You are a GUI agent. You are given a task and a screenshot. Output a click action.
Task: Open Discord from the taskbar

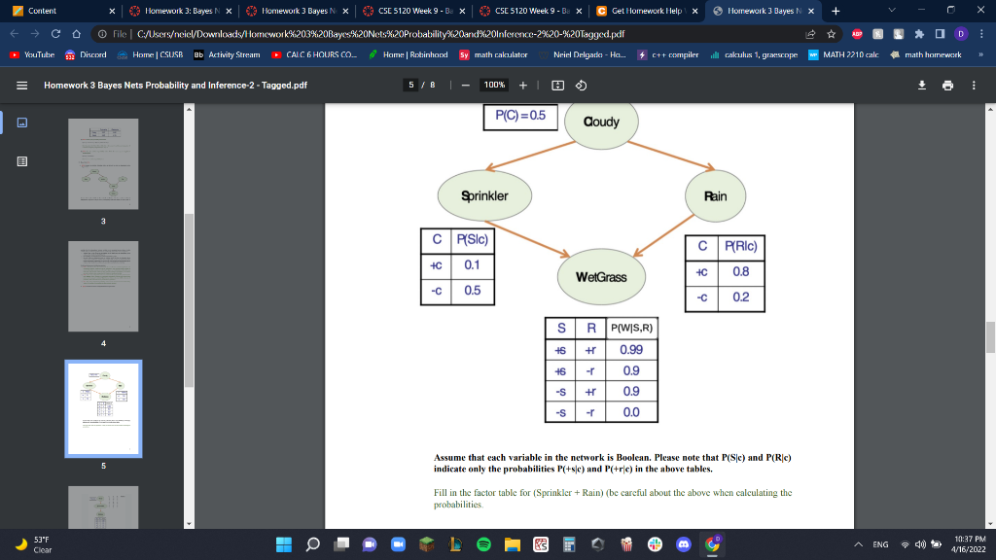click(684, 544)
